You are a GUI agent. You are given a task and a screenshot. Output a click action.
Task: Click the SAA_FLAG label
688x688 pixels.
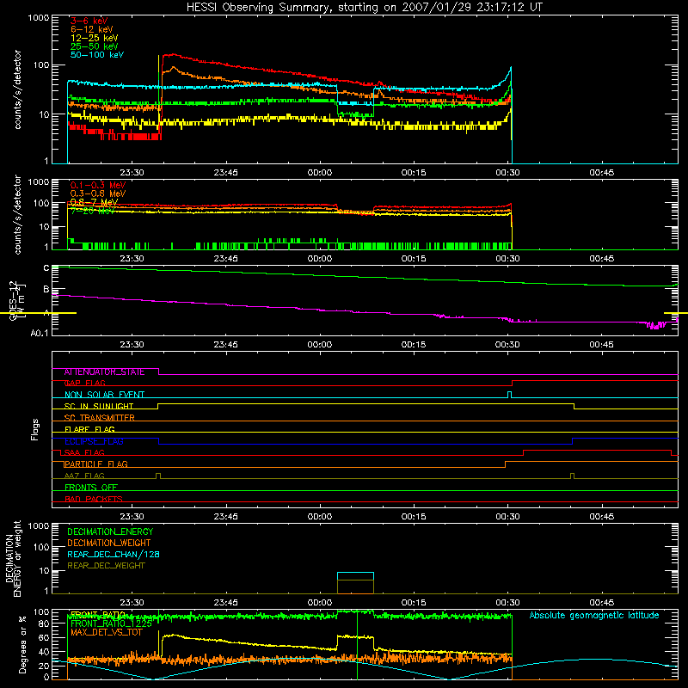(x=84, y=452)
